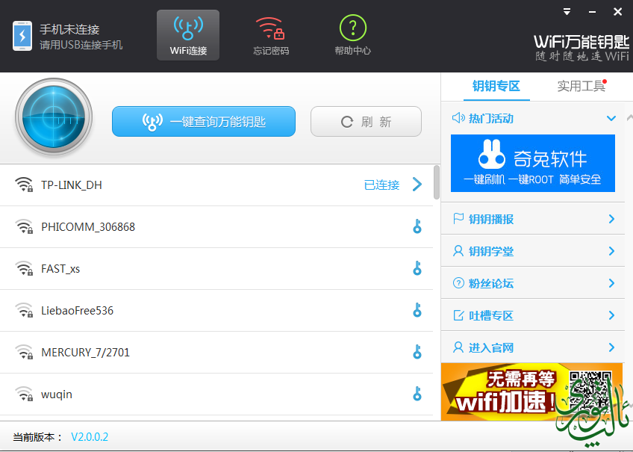This screenshot has width=633, height=452.
Task: Click key icon for LiebaoFree536
Action: [x=417, y=310]
